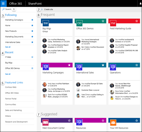Open the FM Field Marketing Guide logo

click(113, 23)
